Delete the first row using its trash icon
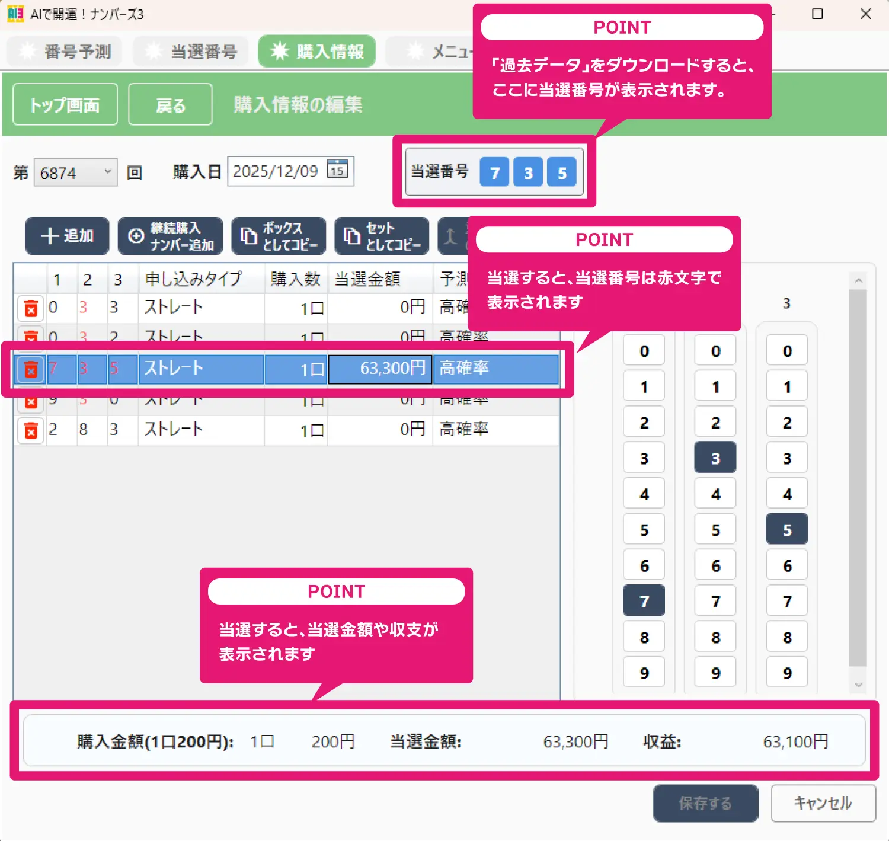 point(30,308)
